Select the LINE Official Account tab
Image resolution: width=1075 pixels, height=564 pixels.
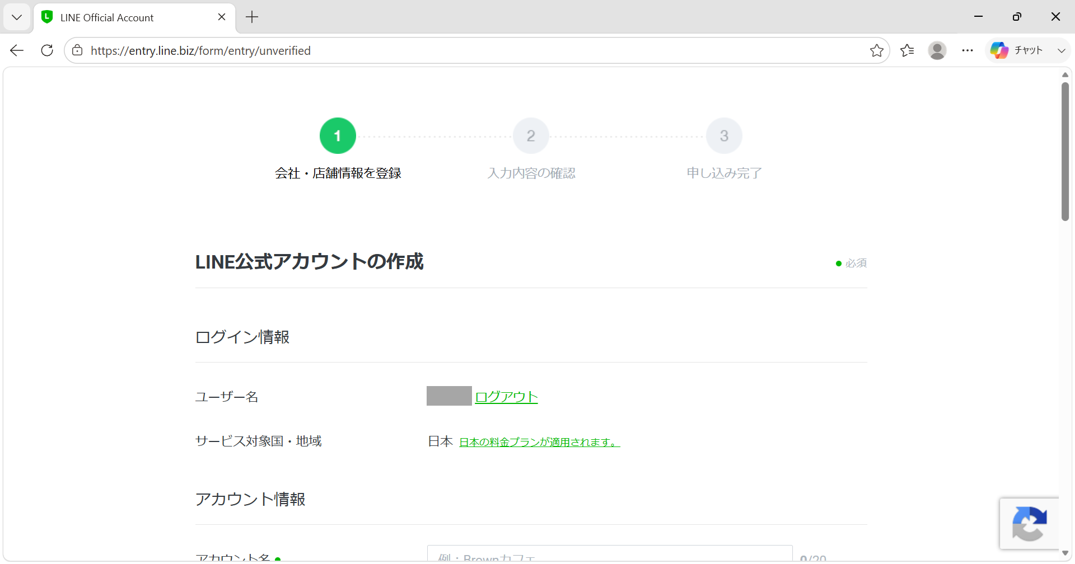[x=134, y=17]
